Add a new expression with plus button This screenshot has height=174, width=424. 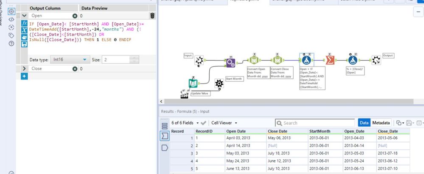click(24, 76)
